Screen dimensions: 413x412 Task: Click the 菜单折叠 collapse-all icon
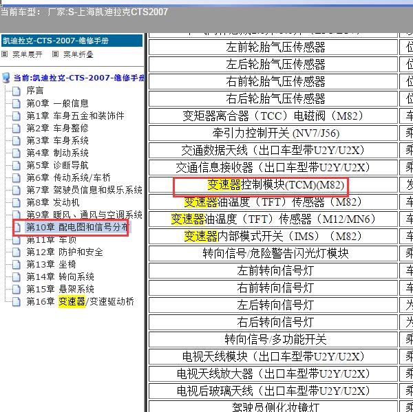click(55, 54)
